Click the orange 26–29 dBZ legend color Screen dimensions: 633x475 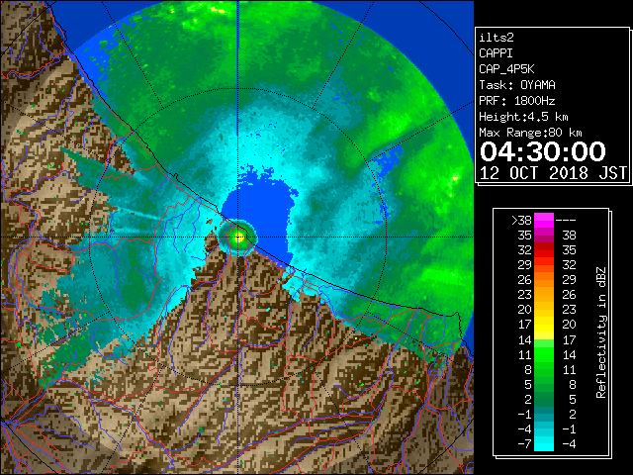pyautogui.click(x=544, y=280)
